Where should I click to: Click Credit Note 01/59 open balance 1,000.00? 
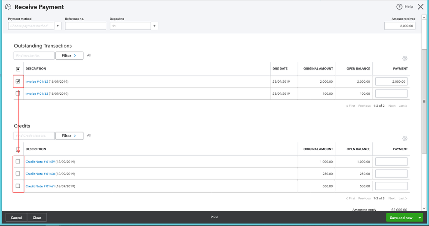coord(363,162)
